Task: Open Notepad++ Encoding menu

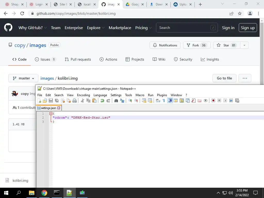Action: [84, 95]
